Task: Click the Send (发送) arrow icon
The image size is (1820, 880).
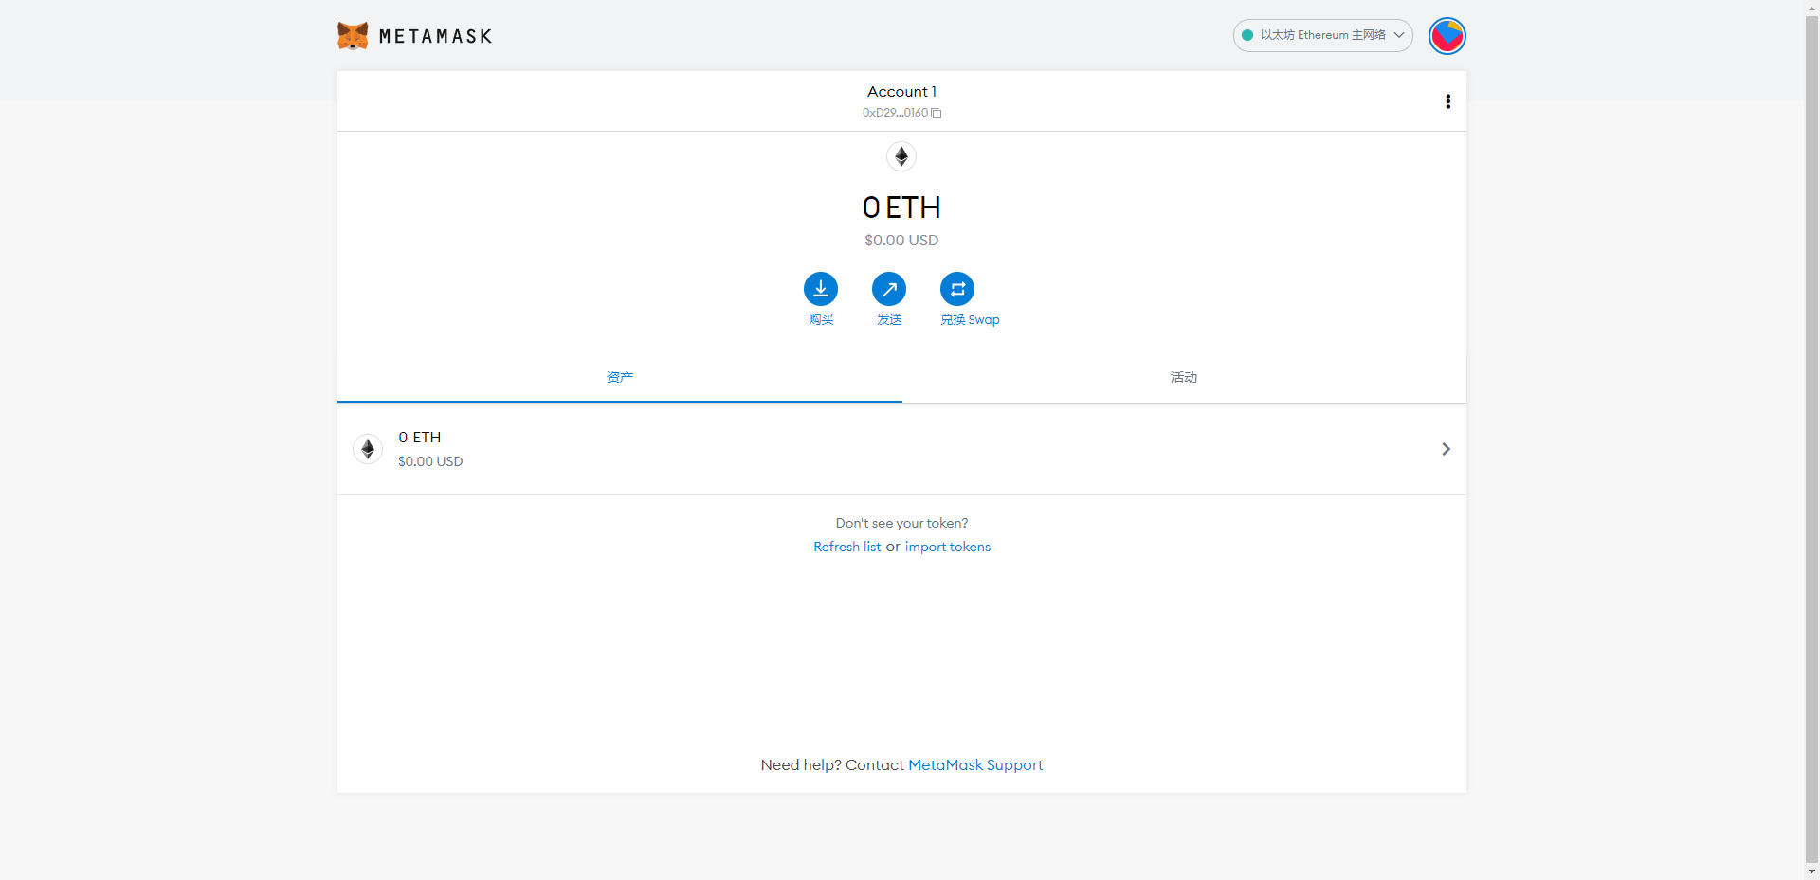Action: coord(889,289)
